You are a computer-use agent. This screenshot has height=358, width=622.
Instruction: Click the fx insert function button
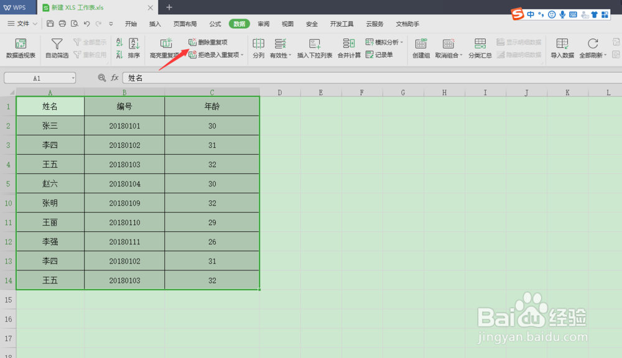[114, 78]
